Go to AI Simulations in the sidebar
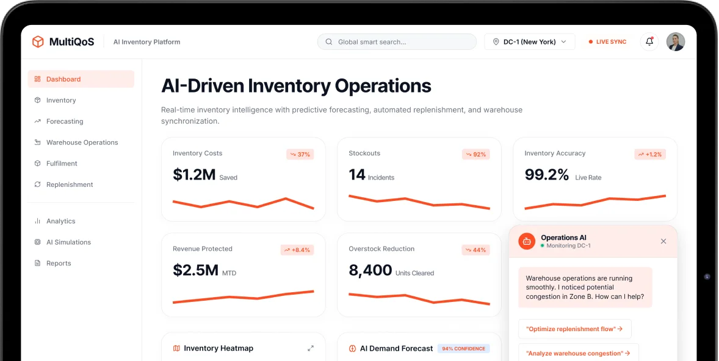Screen dimensions: 719x361 point(81,242)
